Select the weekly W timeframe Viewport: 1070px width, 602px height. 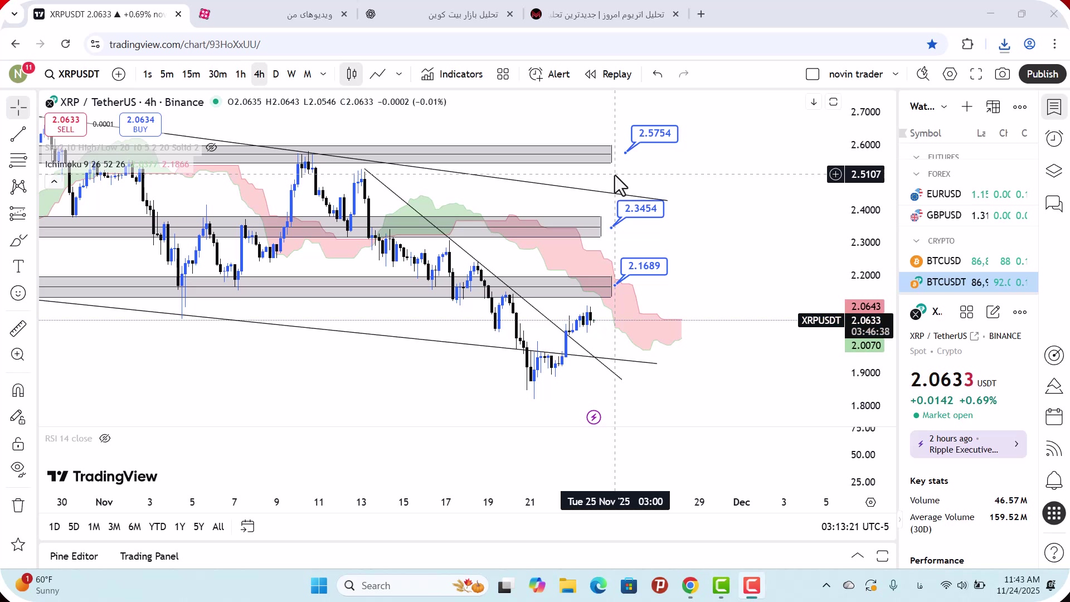pos(291,74)
